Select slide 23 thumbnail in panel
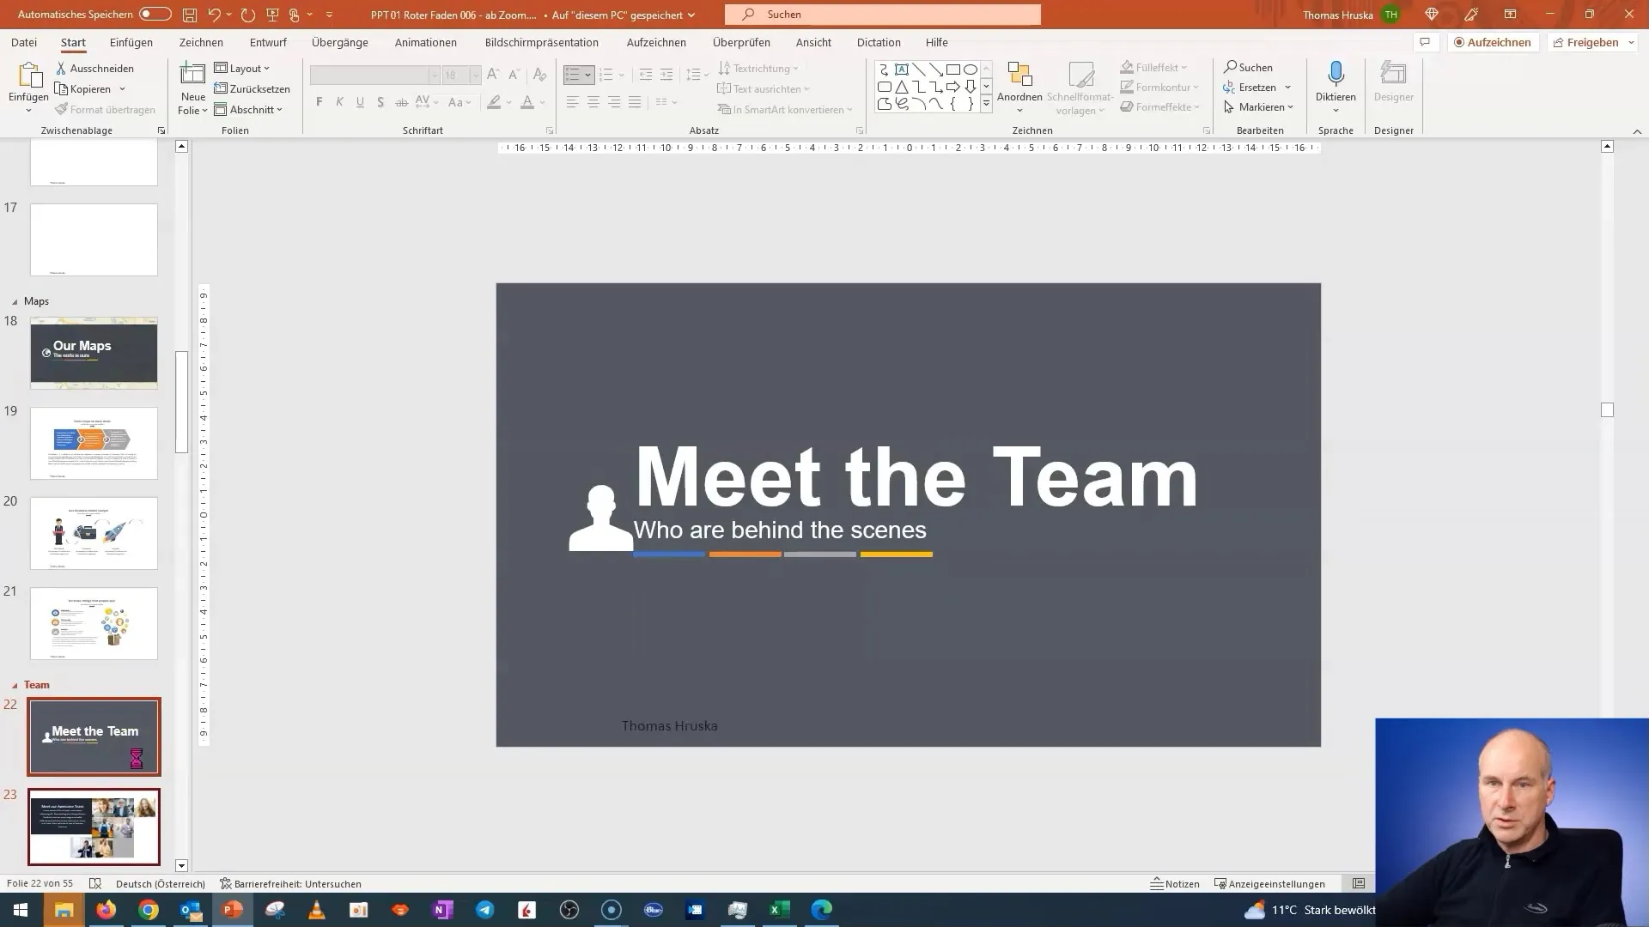Viewport: 1649px width, 927px height. point(94,825)
